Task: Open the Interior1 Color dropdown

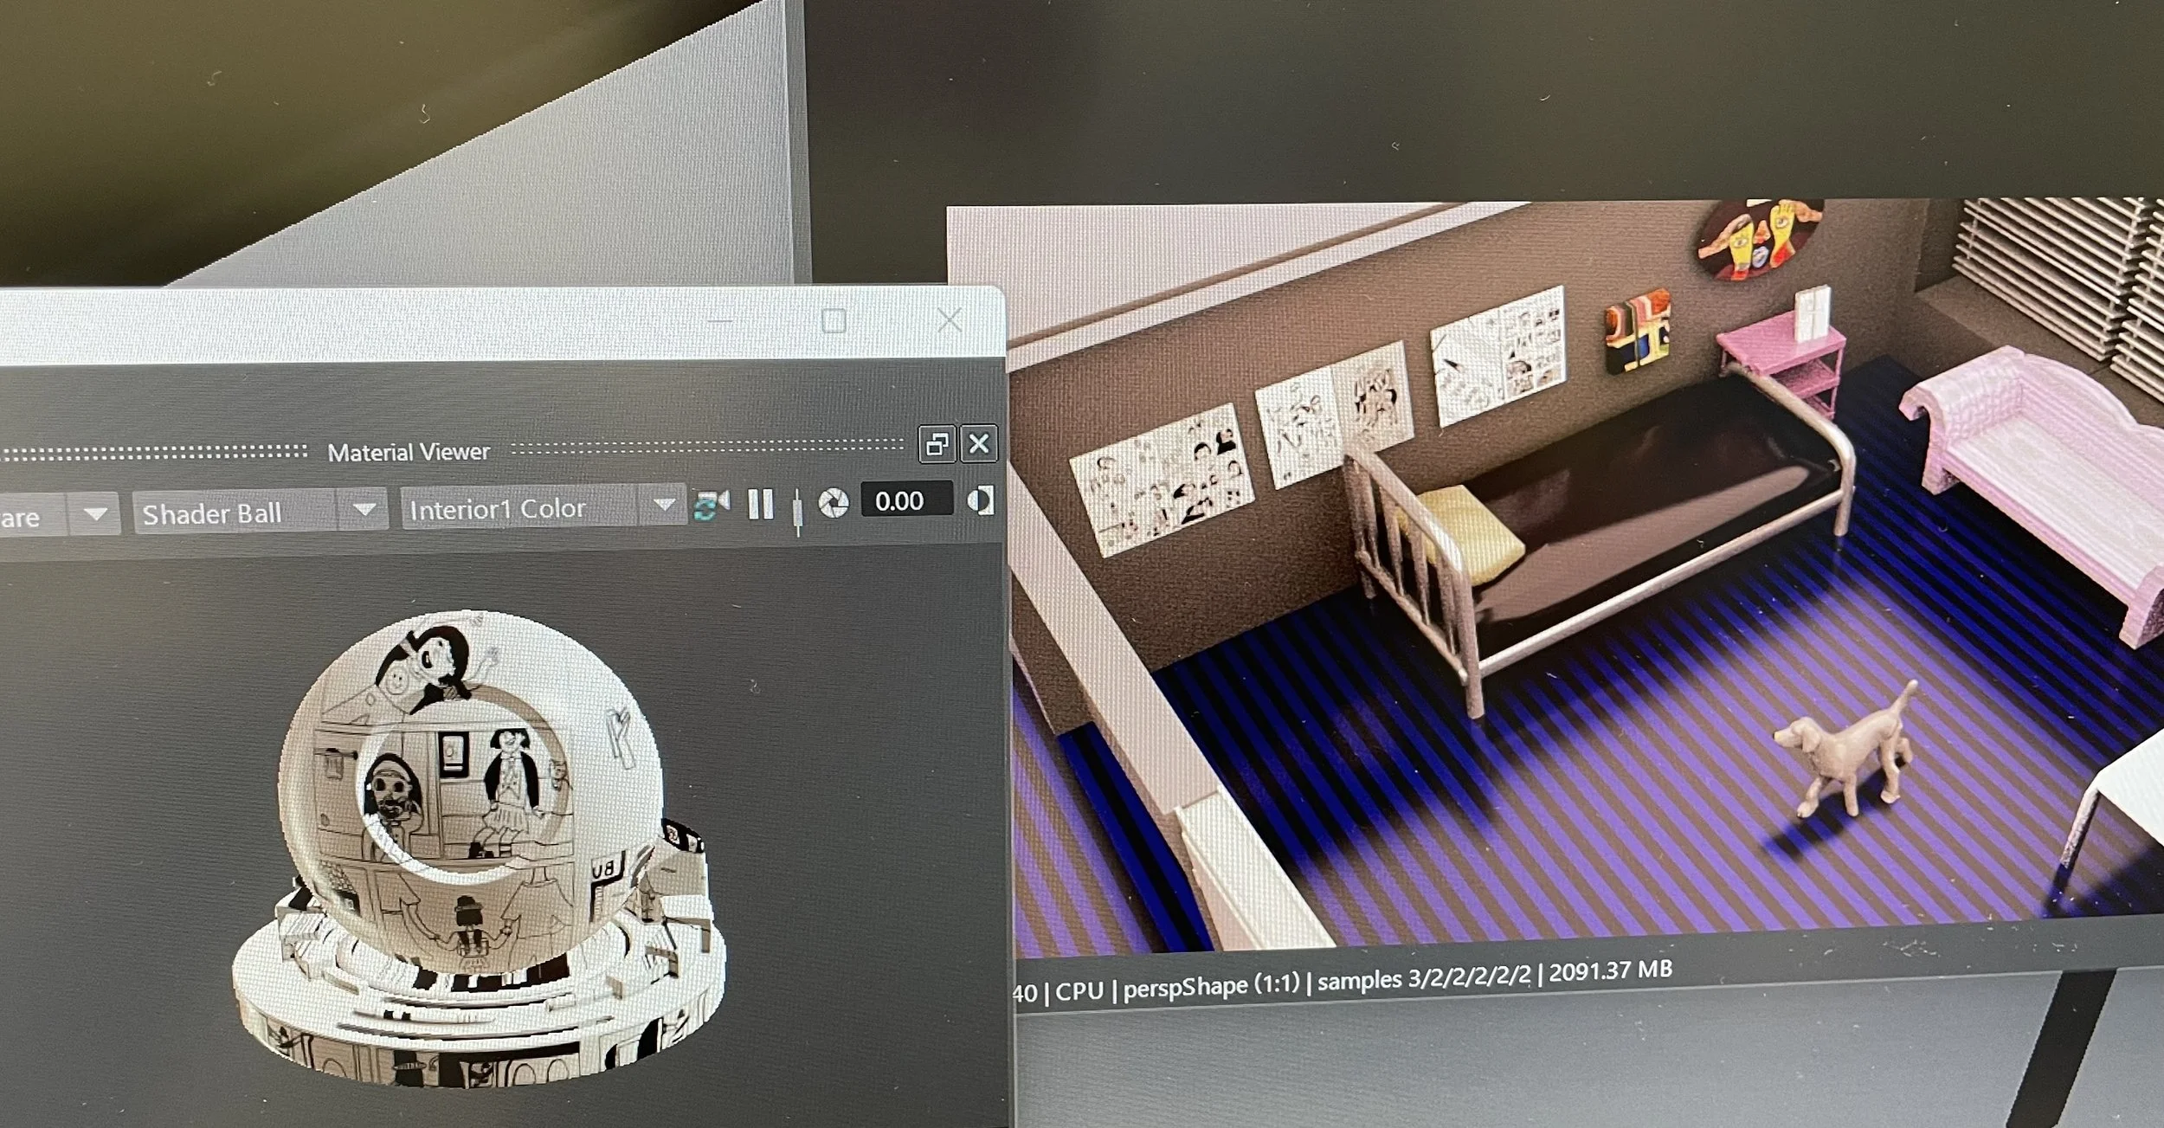Action: (664, 505)
